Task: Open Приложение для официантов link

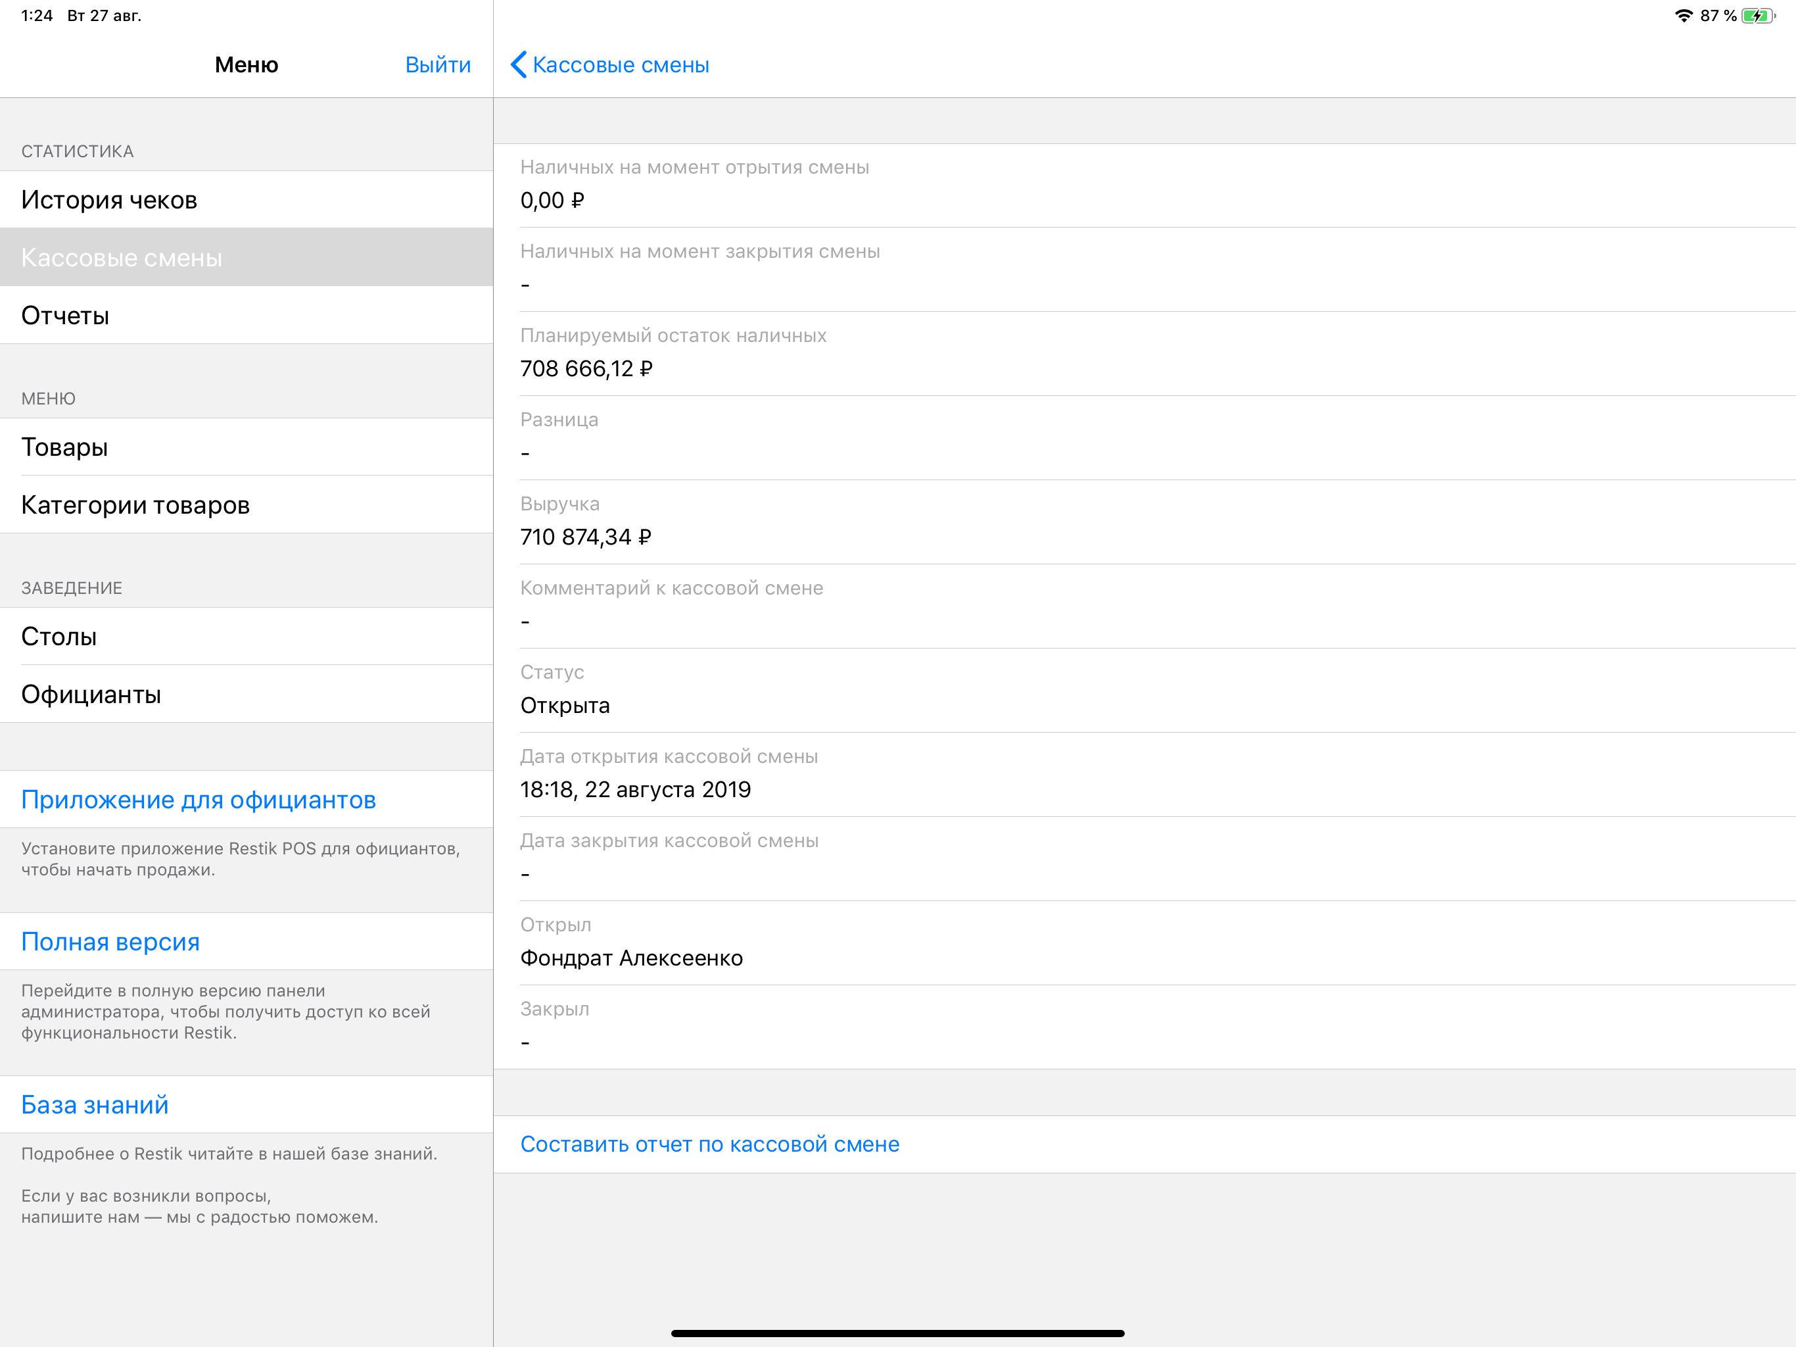Action: click(x=198, y=799)
